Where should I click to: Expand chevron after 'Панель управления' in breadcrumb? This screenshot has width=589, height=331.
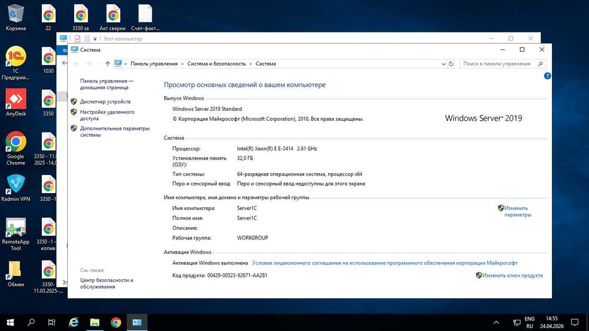tap(183, 64)
